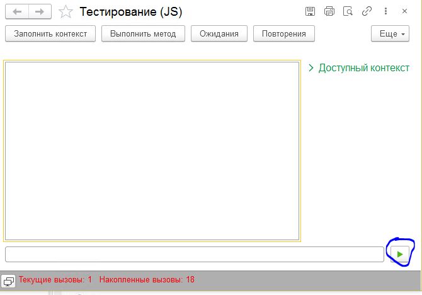Click the Текущие вызовы: 1 status text
Image resolution: width=422 pixels, height=295 pixels.
(55, 279)
